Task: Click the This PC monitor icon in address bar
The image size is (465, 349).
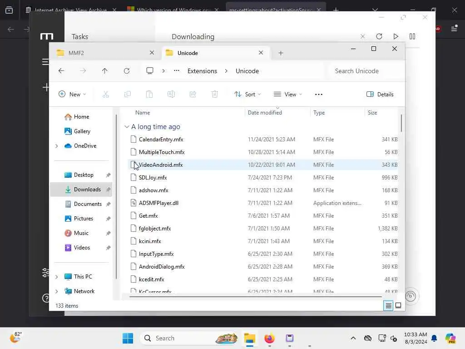Action: tap(150, 70)
